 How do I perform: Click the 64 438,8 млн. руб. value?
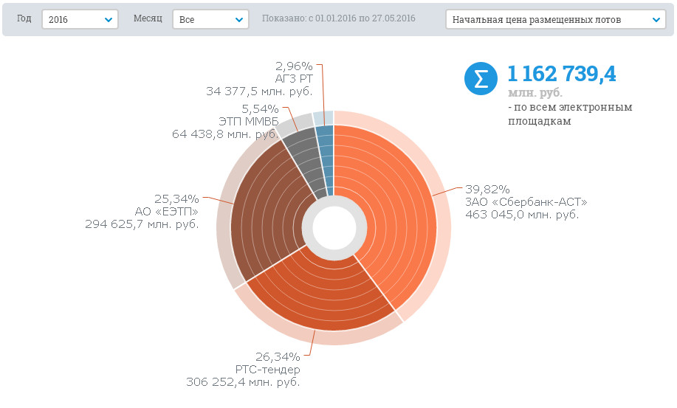tap(225, 134)
